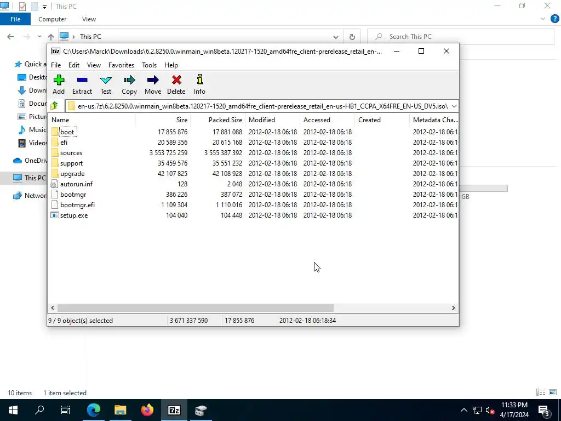Sort by Created column header
The image size is (561, 421).
click(382, 120)
